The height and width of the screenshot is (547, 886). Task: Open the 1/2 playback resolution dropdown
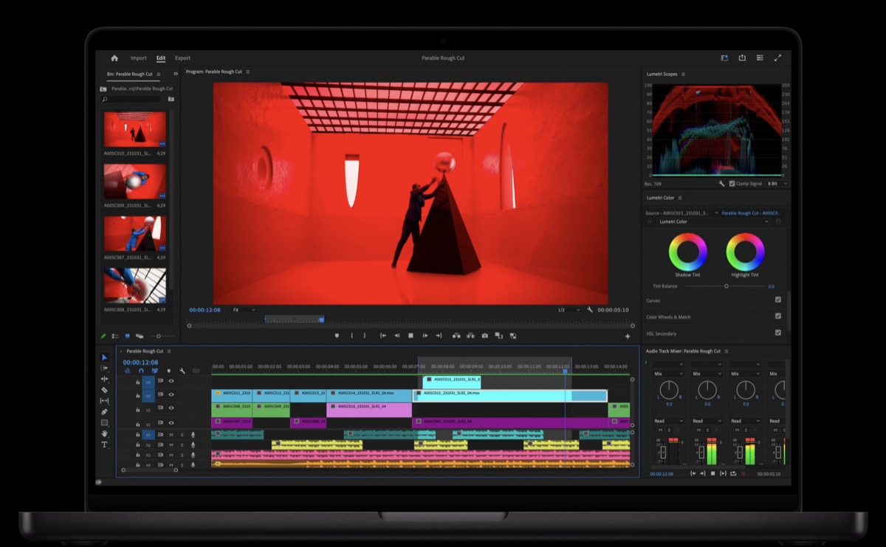[x=568, y=310]
